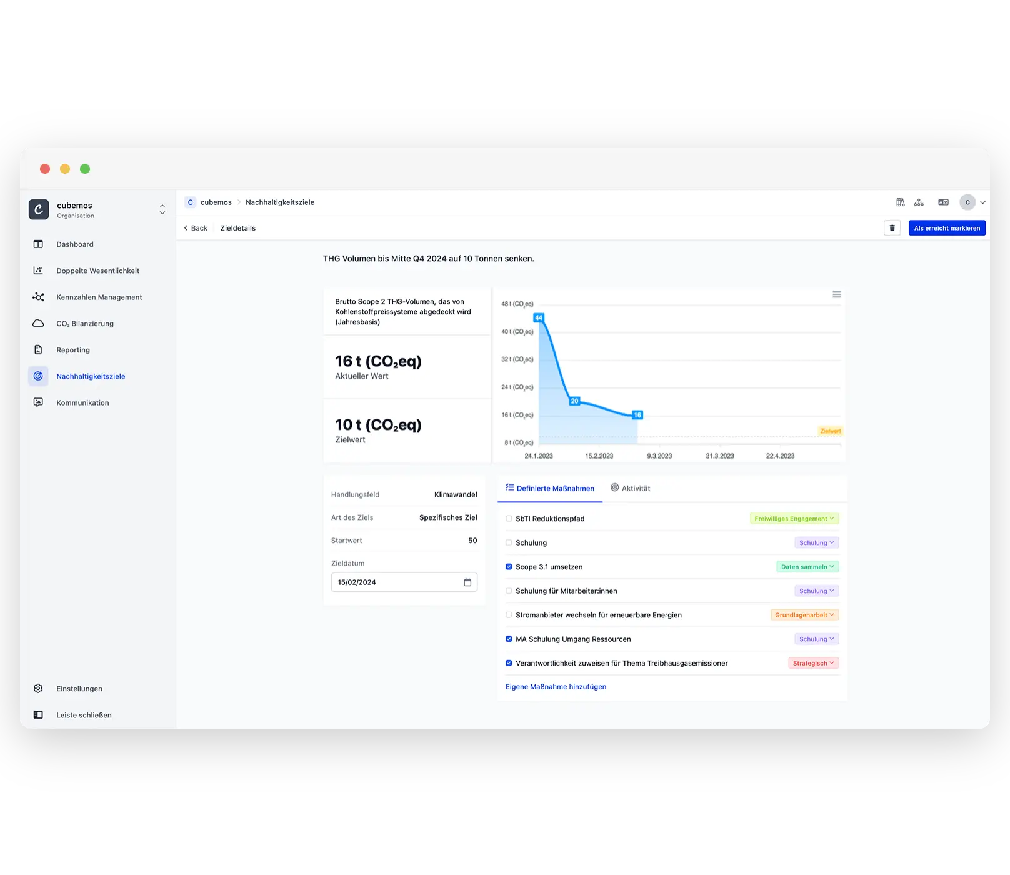The image size is (1010, 875).
Task: Delete the goal with trash icon
Action: click(892, 228)
